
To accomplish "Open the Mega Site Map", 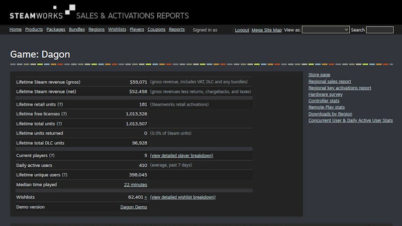I will click(266, 30).
